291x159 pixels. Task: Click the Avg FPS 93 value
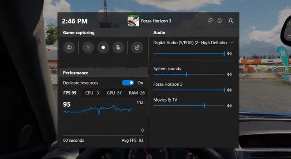(x=133, y=140)
